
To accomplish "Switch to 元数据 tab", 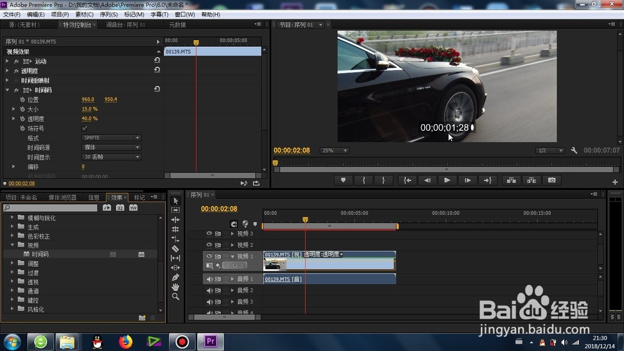I will tap(177, 25).
